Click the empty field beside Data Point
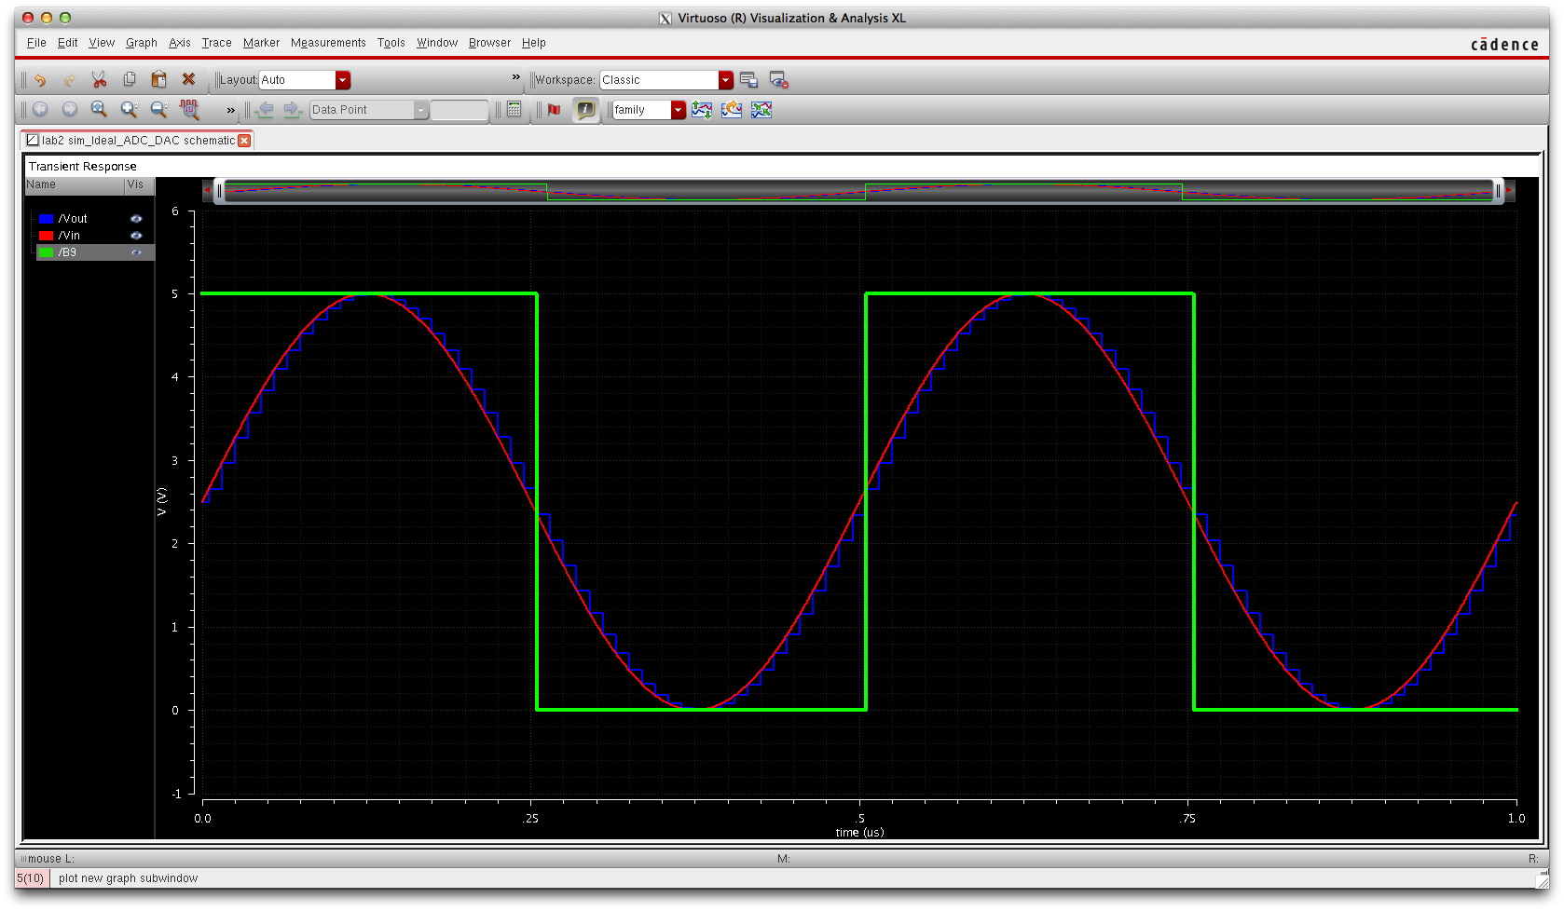1564x911 pixels. pos(459,110)
